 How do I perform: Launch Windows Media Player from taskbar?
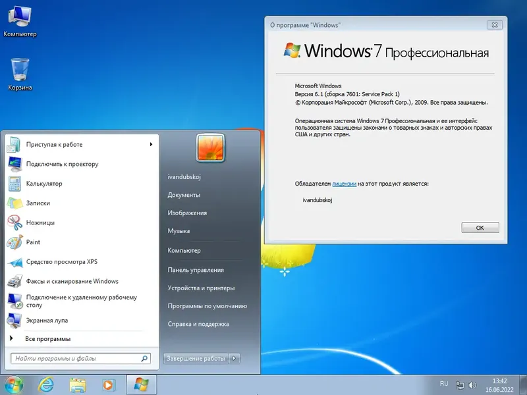point(108,385)
